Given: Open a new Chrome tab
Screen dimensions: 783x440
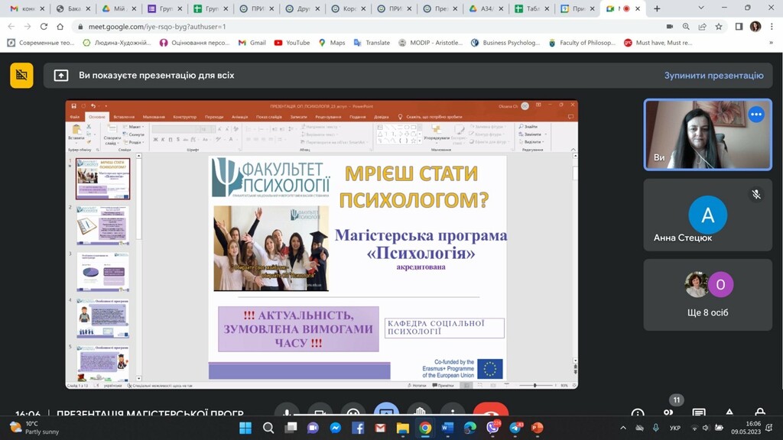Looking at the screenshot, I should click(657, 8).
